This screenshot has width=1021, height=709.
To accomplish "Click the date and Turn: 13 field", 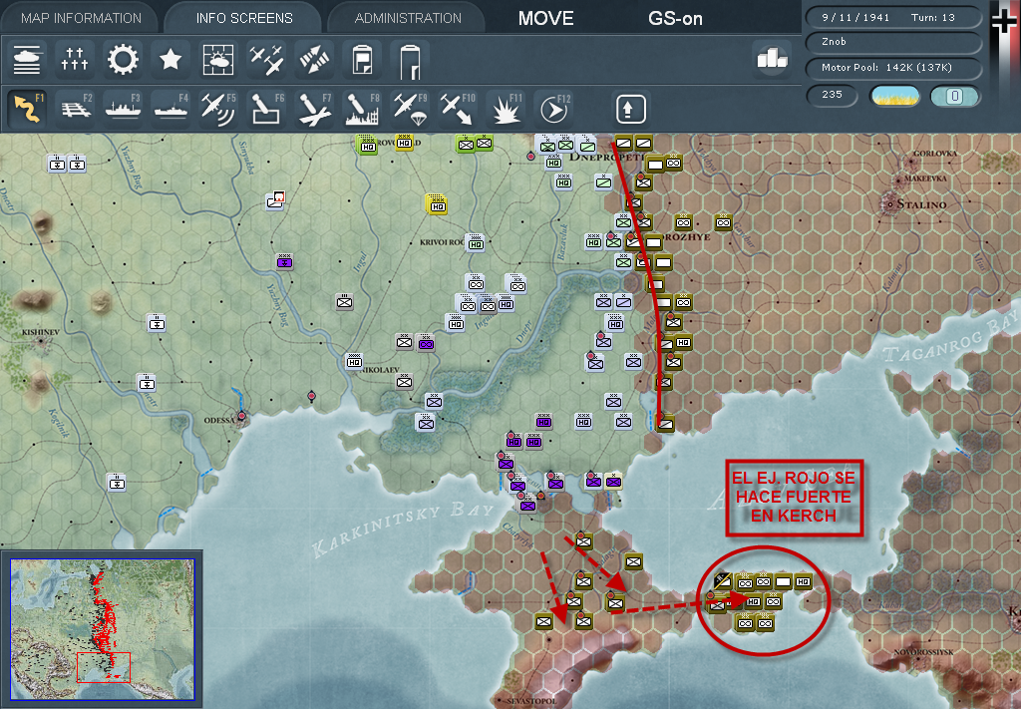I will [x=893, y=18].
